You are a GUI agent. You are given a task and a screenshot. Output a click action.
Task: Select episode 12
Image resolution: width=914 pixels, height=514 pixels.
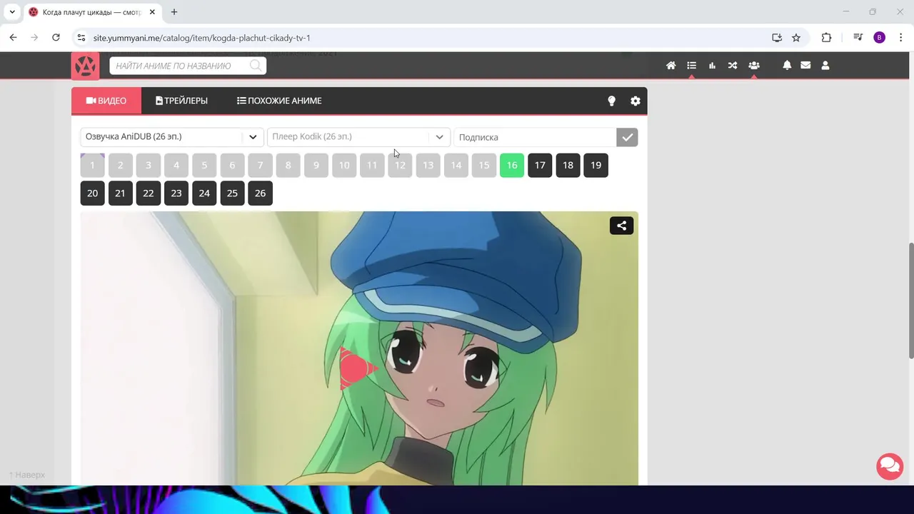click(x=400, y=165)
